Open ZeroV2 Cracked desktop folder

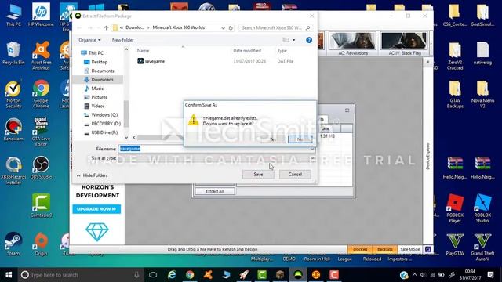click(455, 56)
